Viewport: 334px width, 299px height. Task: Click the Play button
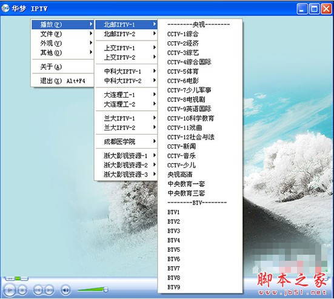tap(9, 290)
